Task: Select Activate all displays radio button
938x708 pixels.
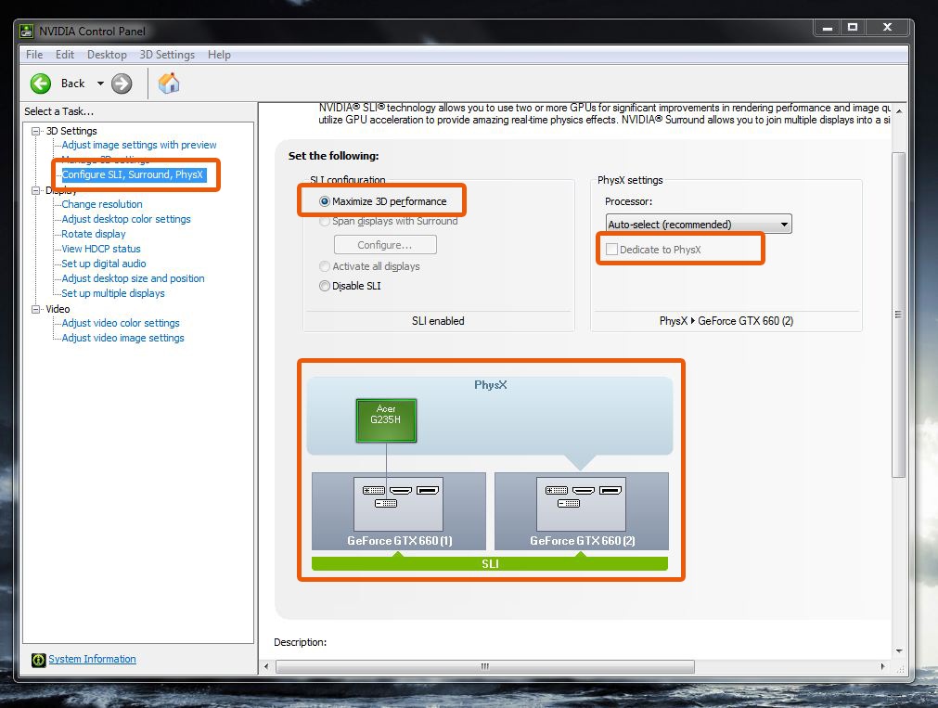Action: click(x=325, y=266)
